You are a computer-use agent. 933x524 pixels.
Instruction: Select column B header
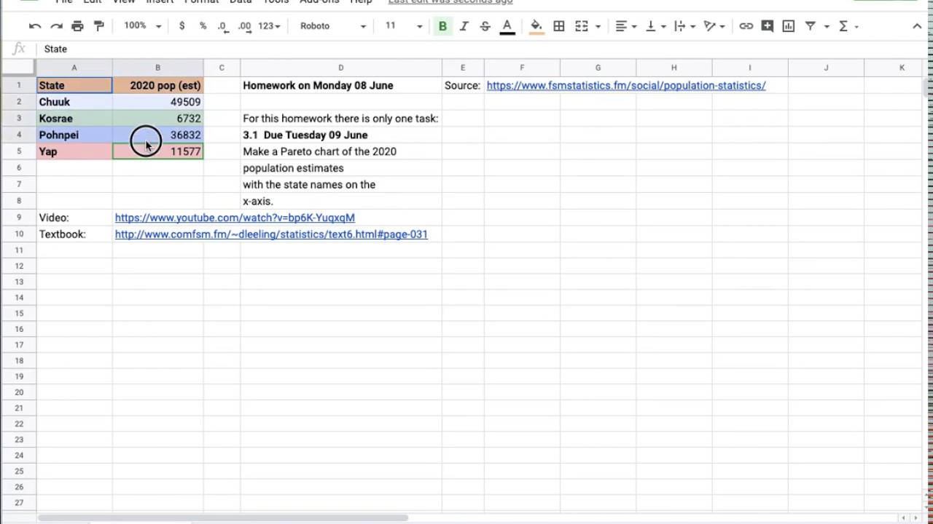157,68
